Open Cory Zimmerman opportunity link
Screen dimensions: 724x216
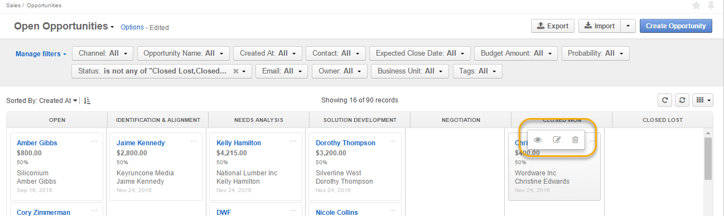[44, 212]
